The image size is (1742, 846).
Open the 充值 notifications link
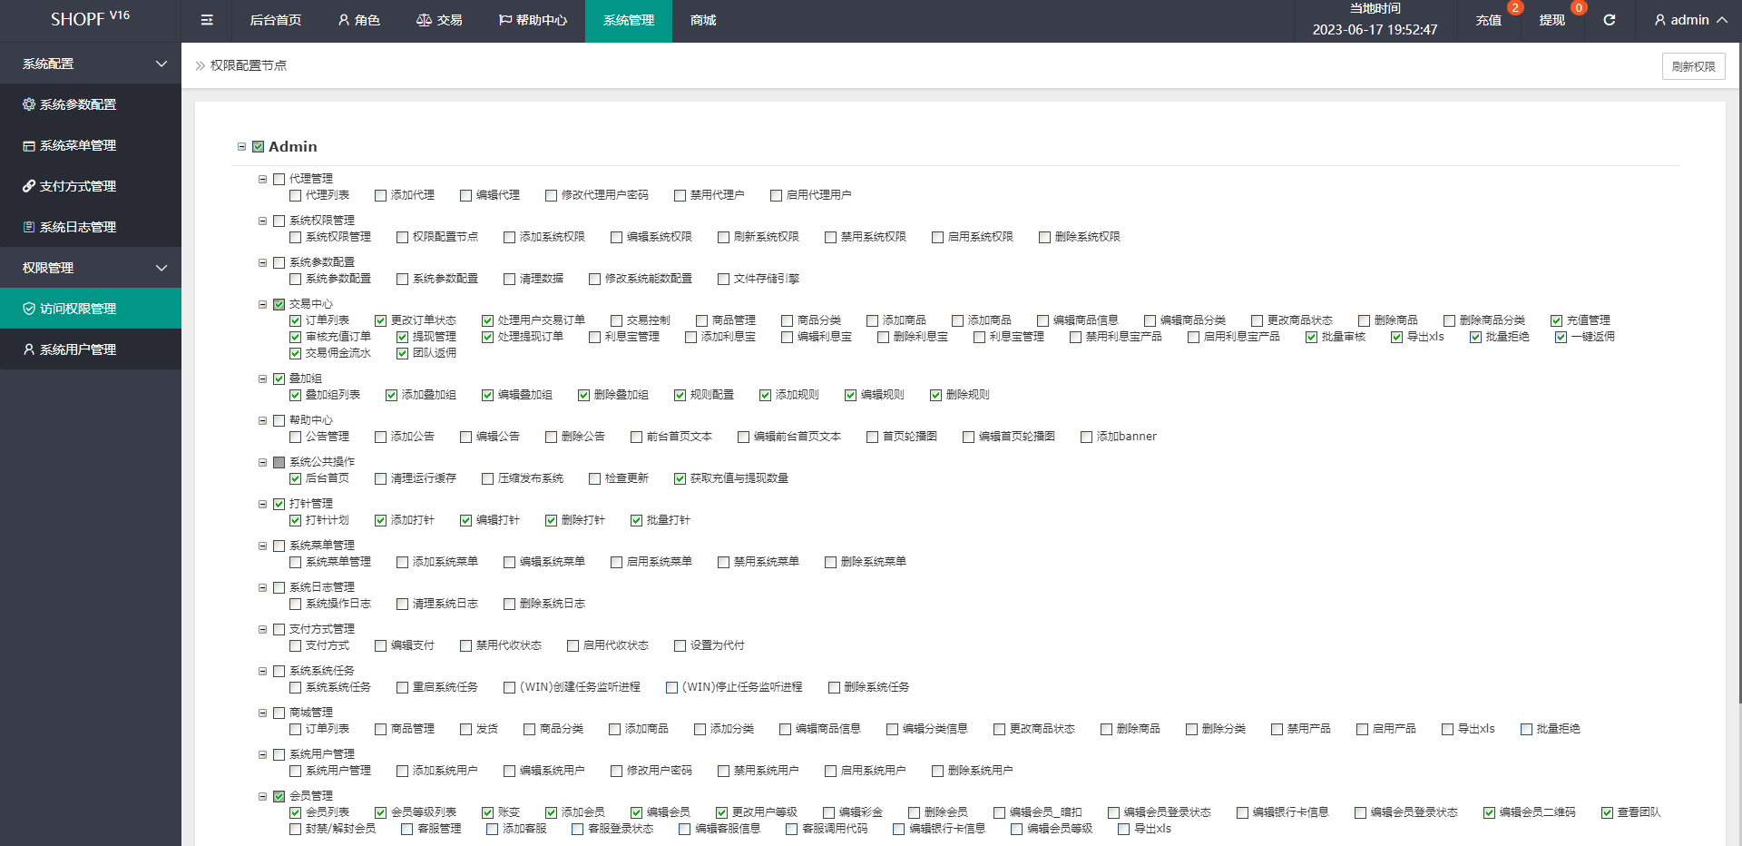pos(1488,20)
